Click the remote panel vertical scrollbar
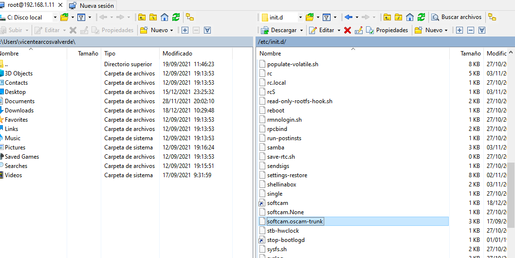515x258 pixels. click(511, 195)
